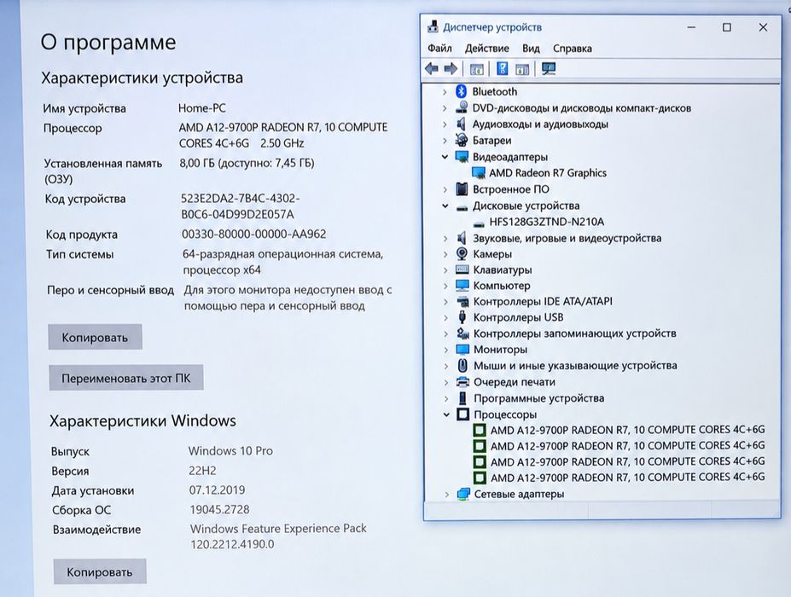Click the Сетевые адаптеры network icon
Screen dimensions: 791x597
click(463, 494)
